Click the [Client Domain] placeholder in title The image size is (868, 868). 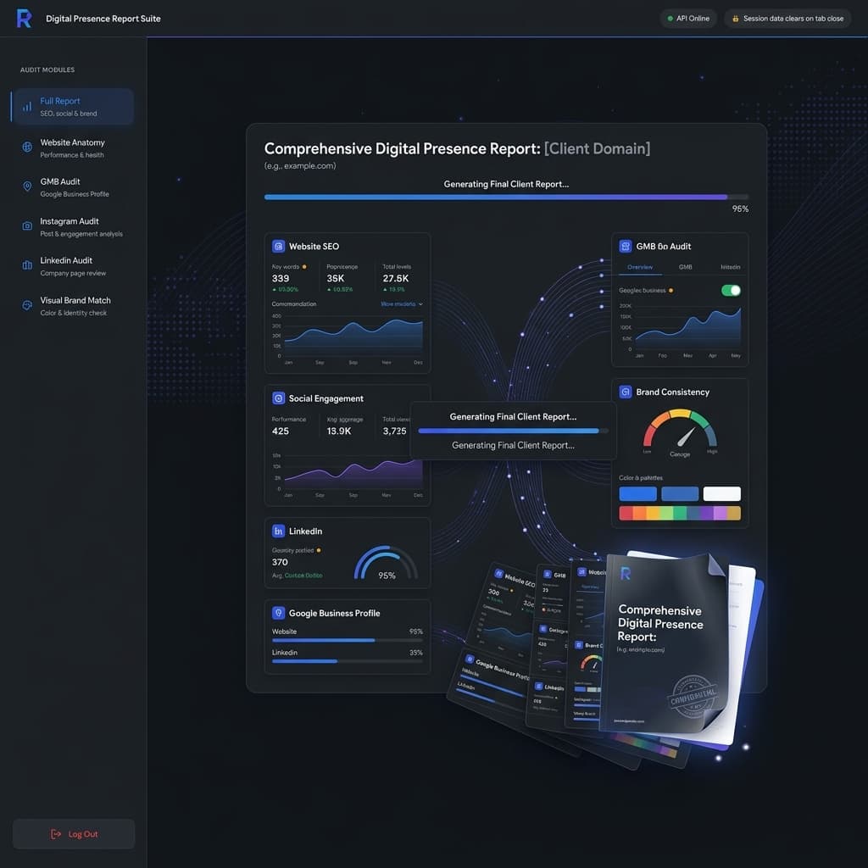pyautogui.click(x=597, y=148)
